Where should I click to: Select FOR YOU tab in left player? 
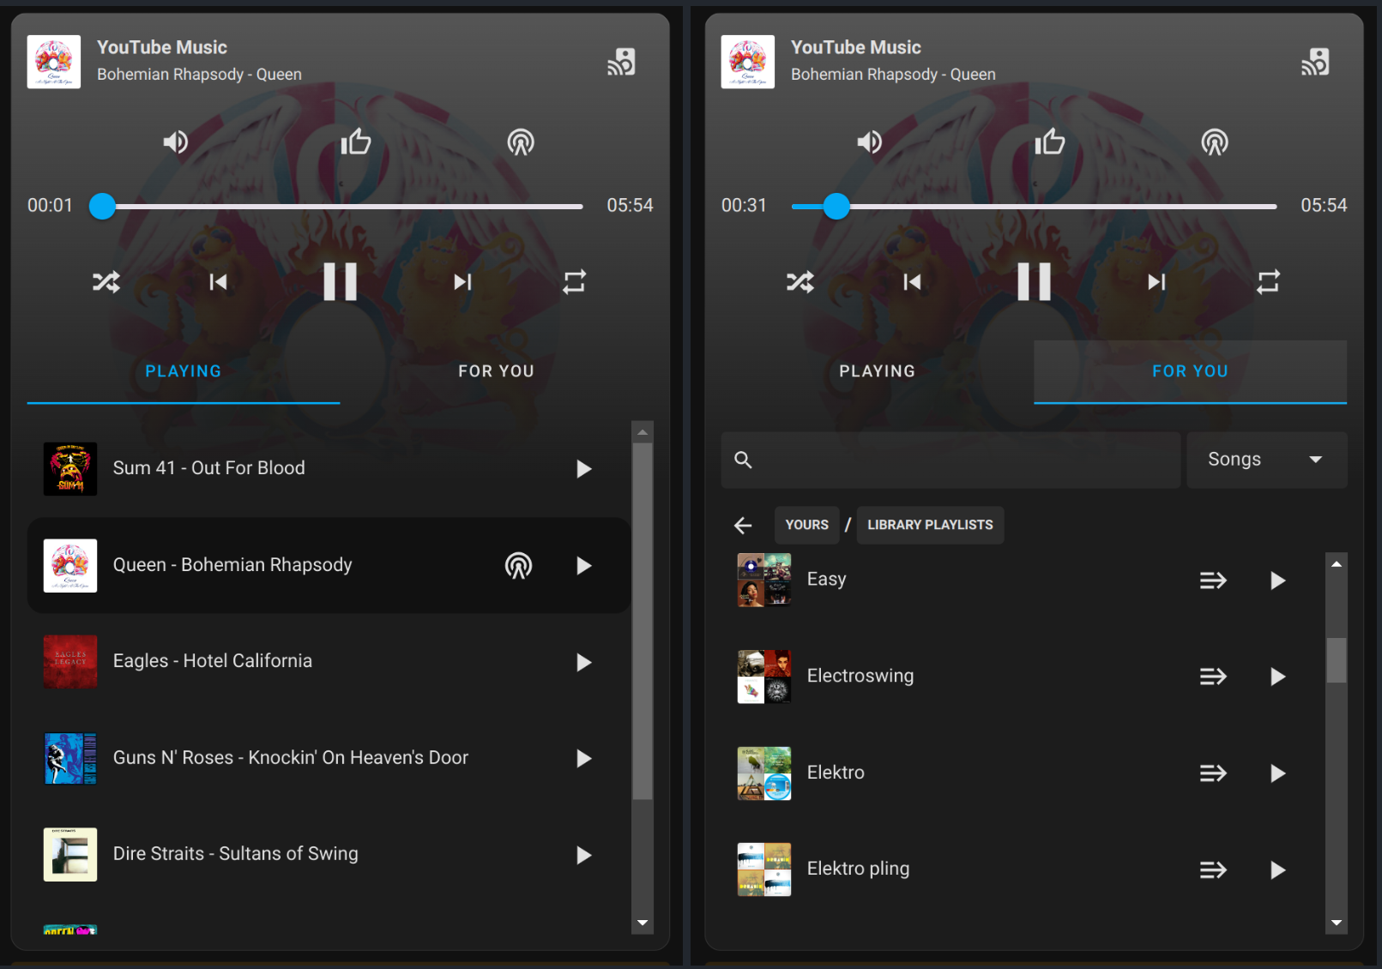(x=497, y=371)
